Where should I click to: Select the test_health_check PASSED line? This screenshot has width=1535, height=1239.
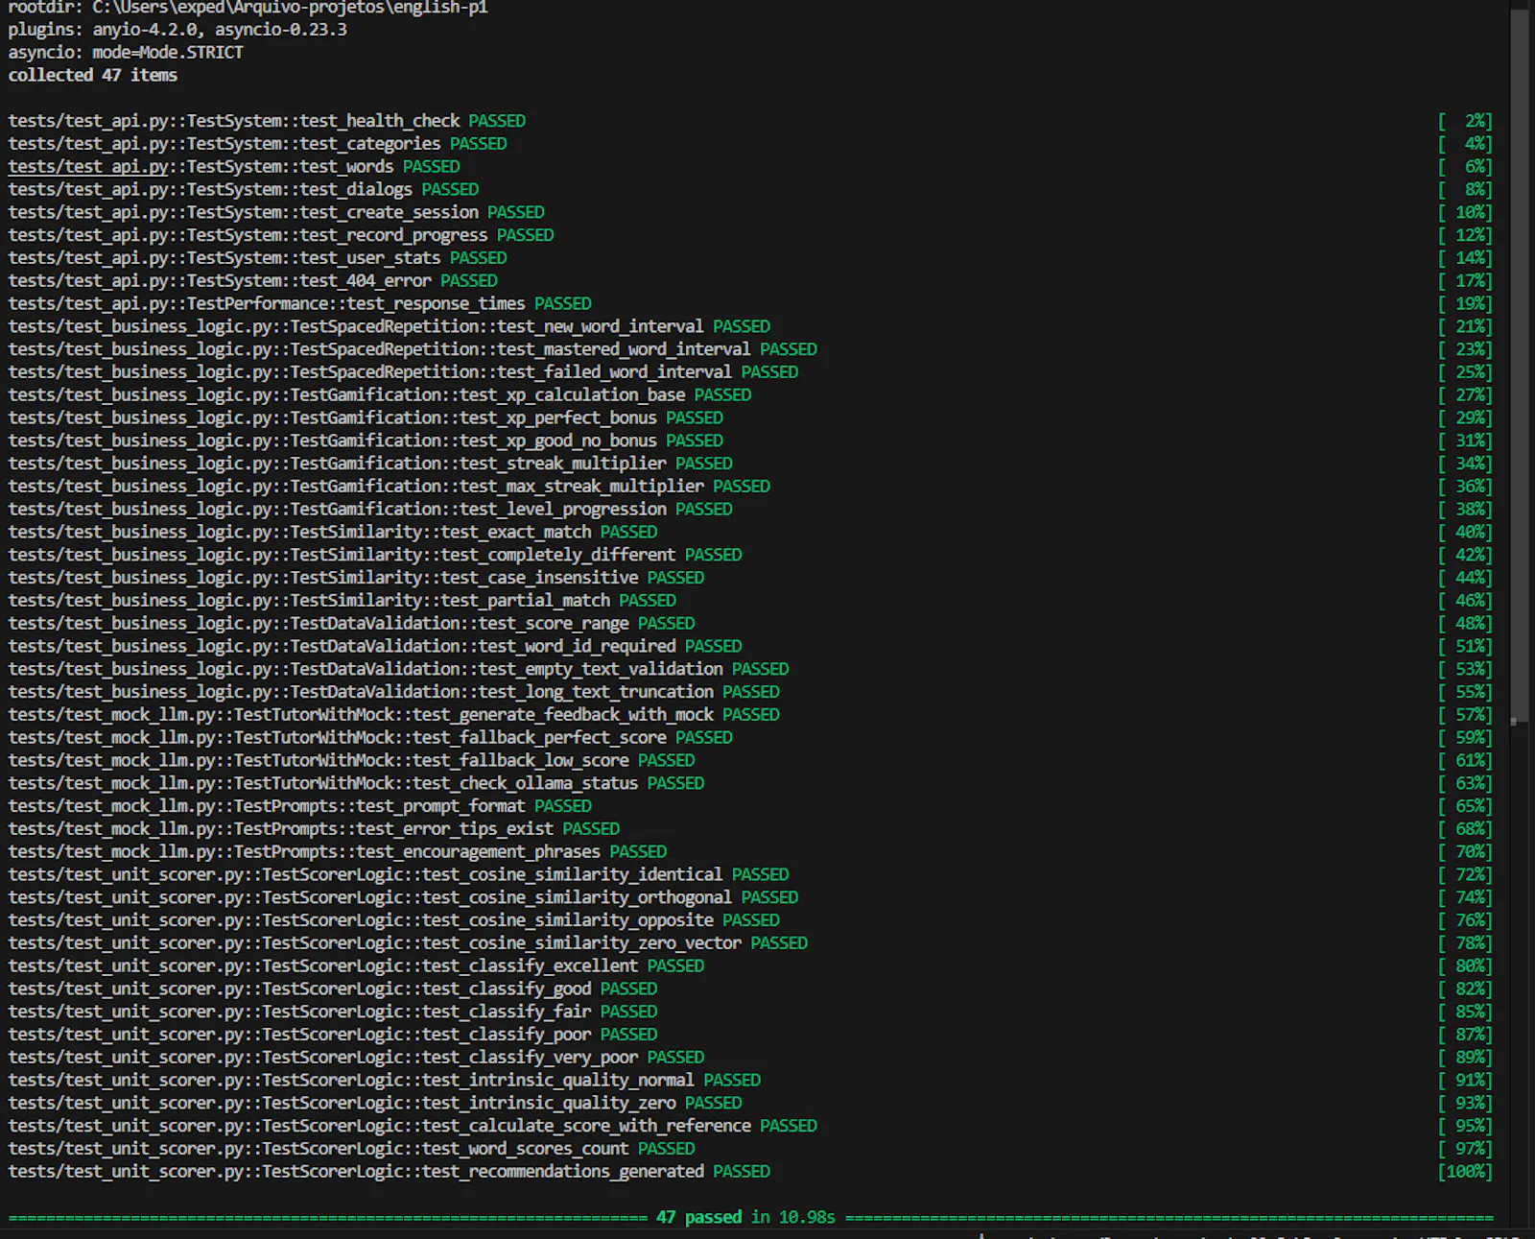tap(267, 121)
